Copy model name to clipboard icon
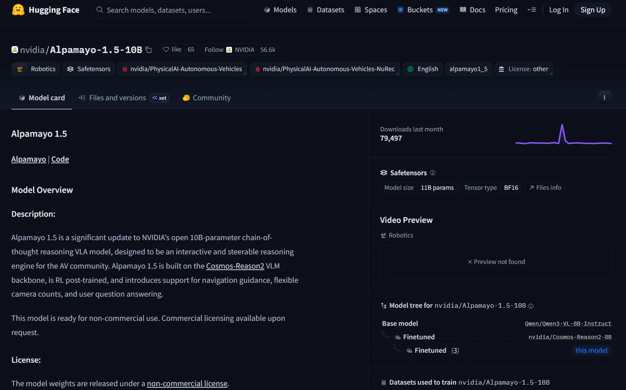Viewport: 626px width, 390px height. tap(149, 50)
